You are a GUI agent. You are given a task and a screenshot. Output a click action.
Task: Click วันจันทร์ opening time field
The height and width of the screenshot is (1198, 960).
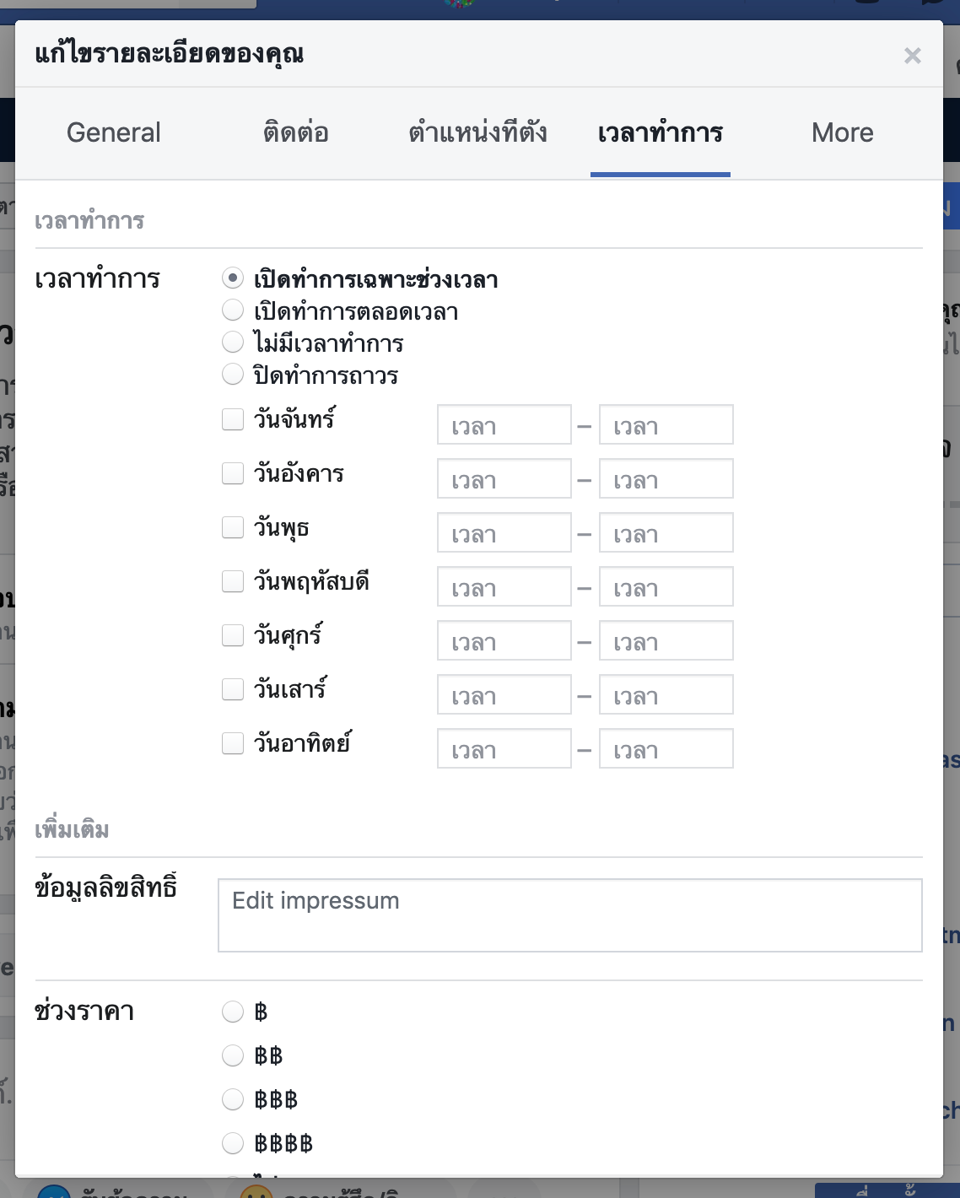tap(504, 425)
